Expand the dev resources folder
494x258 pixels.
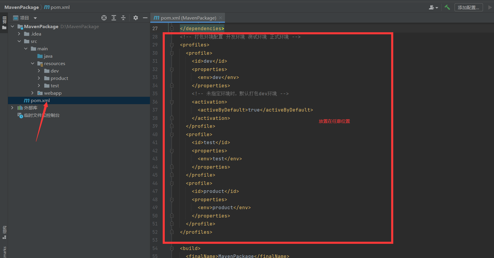click(x=39, y=71)
